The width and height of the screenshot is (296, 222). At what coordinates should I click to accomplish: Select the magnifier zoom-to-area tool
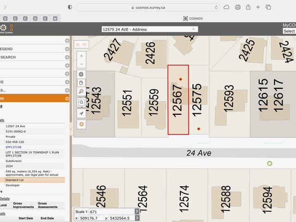pyautogui.click(x=81, y=91)
